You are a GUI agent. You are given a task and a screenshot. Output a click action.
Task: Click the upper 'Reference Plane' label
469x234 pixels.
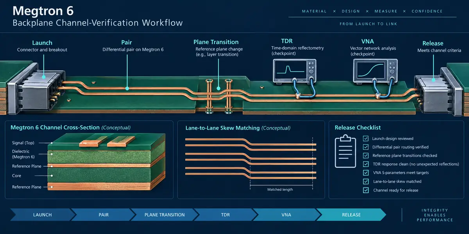coord(27,166)
